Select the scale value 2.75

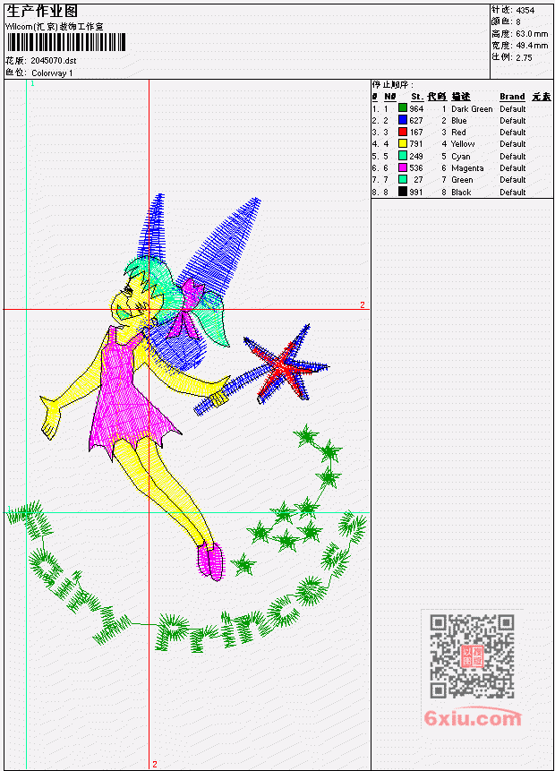[x=524, y=57]
